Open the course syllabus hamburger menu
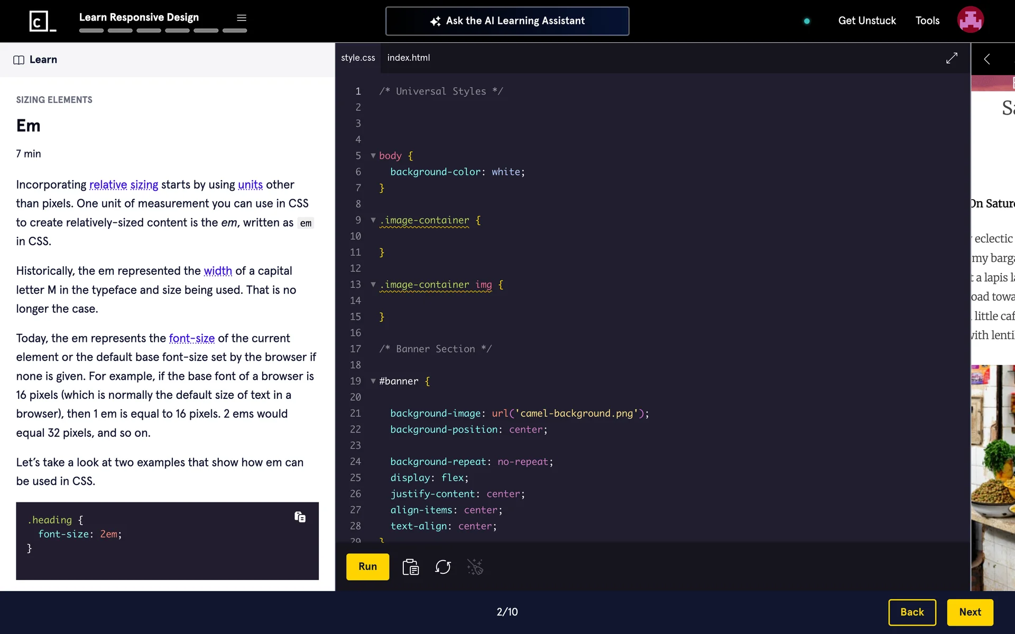1015x634 pixels. tap(242, 18)
